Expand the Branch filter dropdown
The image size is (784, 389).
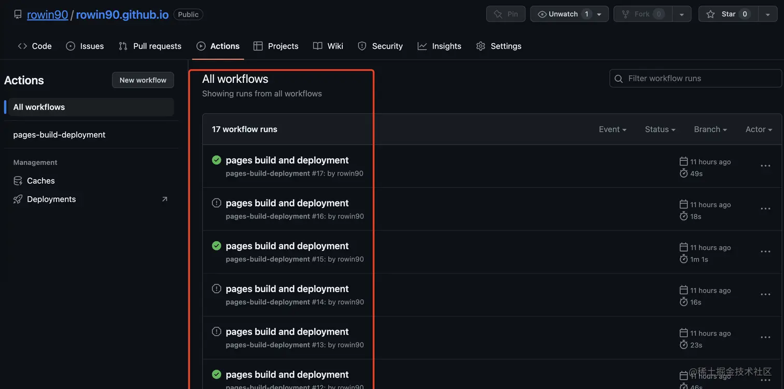pos(710,129)
